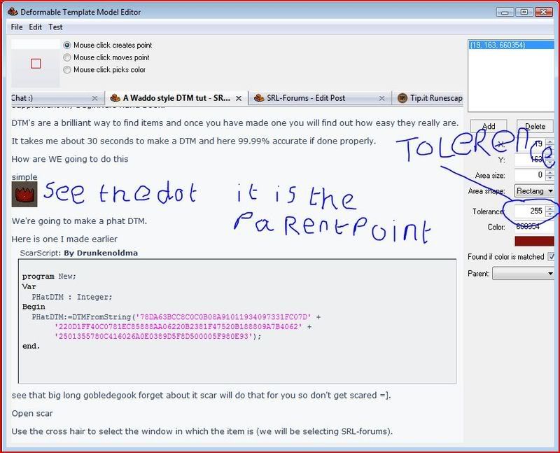Close the Waddo style DTM tut tab
The height and width of the screenshot is (453, 560).
tap(238, 97)
